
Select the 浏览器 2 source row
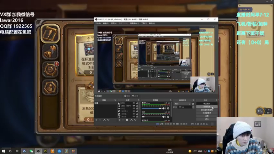click(x=128, y=111)
